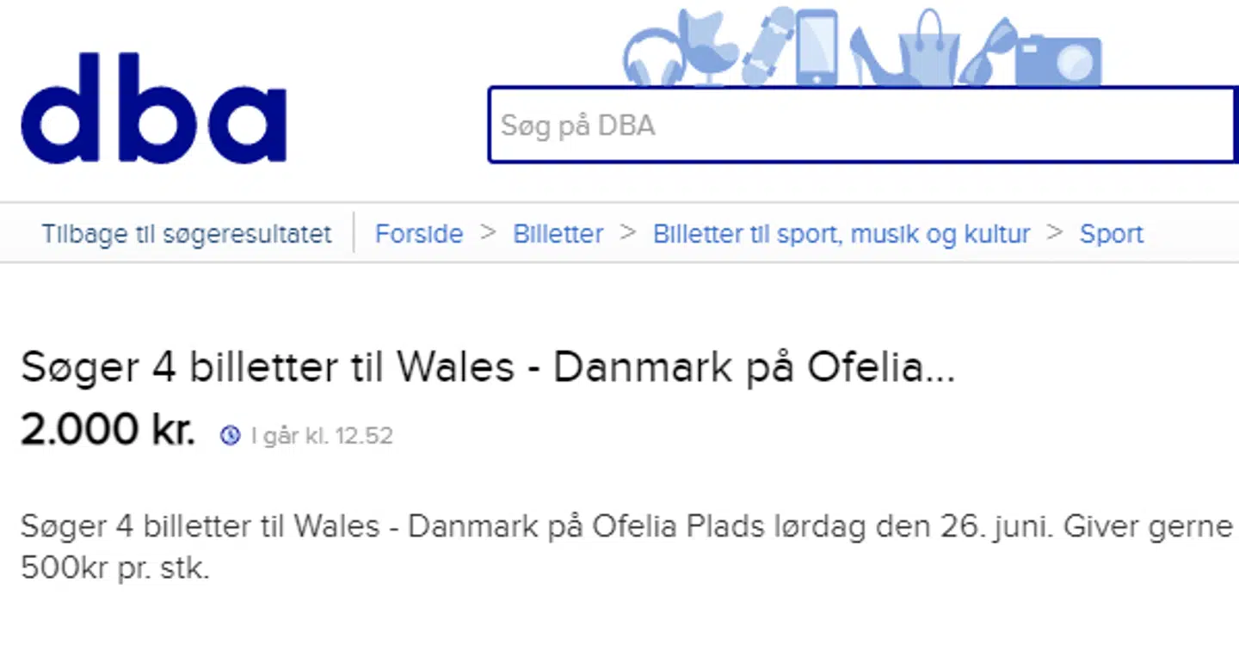The height and width of the screenshot is (663, 1239).
Task: Go back via 'Tilbage til søgeresultatet'
Action: pos(187,234)
